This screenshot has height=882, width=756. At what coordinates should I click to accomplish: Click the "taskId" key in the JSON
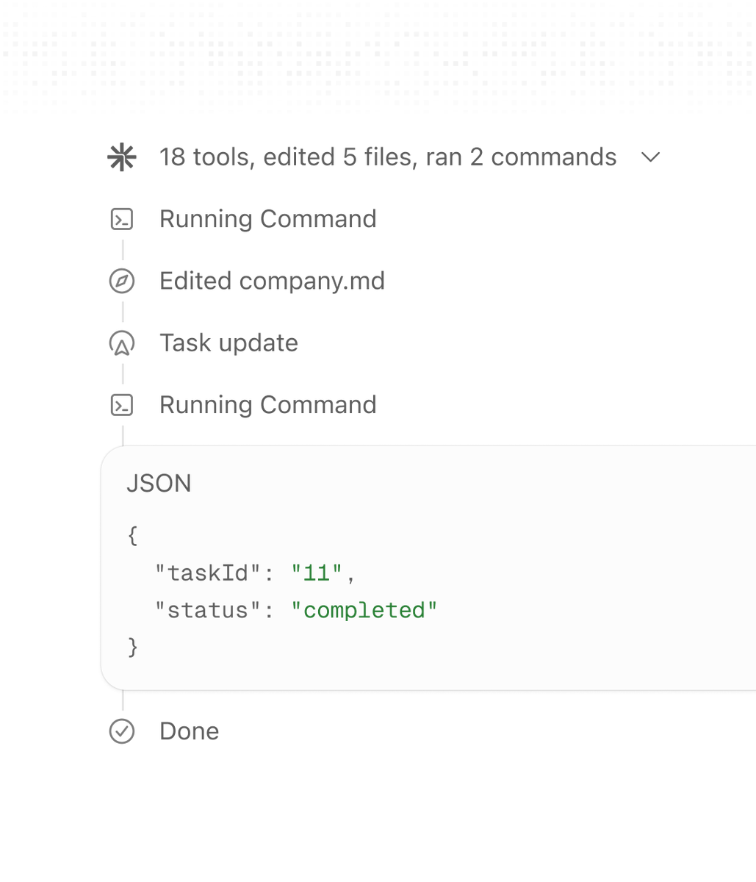(209, 573)
